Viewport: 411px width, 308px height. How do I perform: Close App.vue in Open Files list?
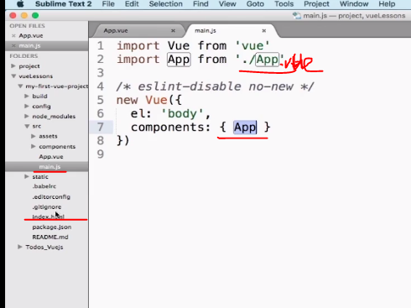tap(13, 36)
